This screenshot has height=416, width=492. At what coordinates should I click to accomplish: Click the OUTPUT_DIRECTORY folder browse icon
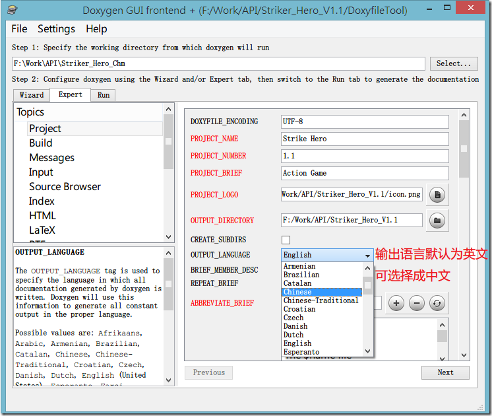[x=437, y=221]
